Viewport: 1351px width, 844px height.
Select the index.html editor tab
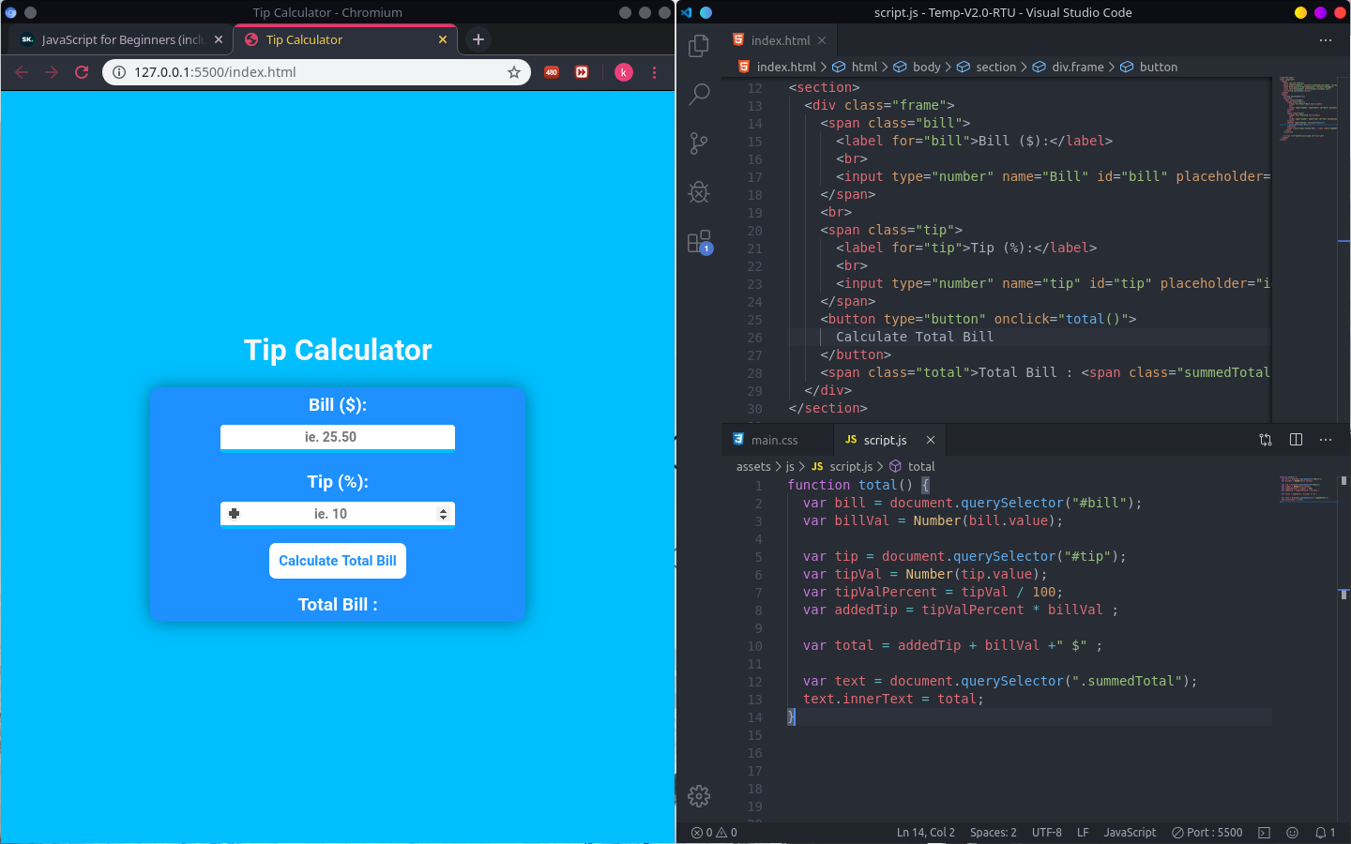781,40
